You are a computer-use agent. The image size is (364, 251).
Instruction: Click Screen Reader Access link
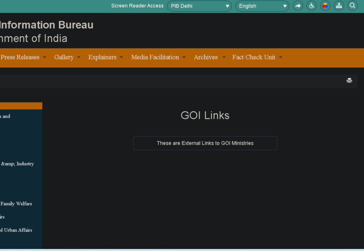pos(137,6)
